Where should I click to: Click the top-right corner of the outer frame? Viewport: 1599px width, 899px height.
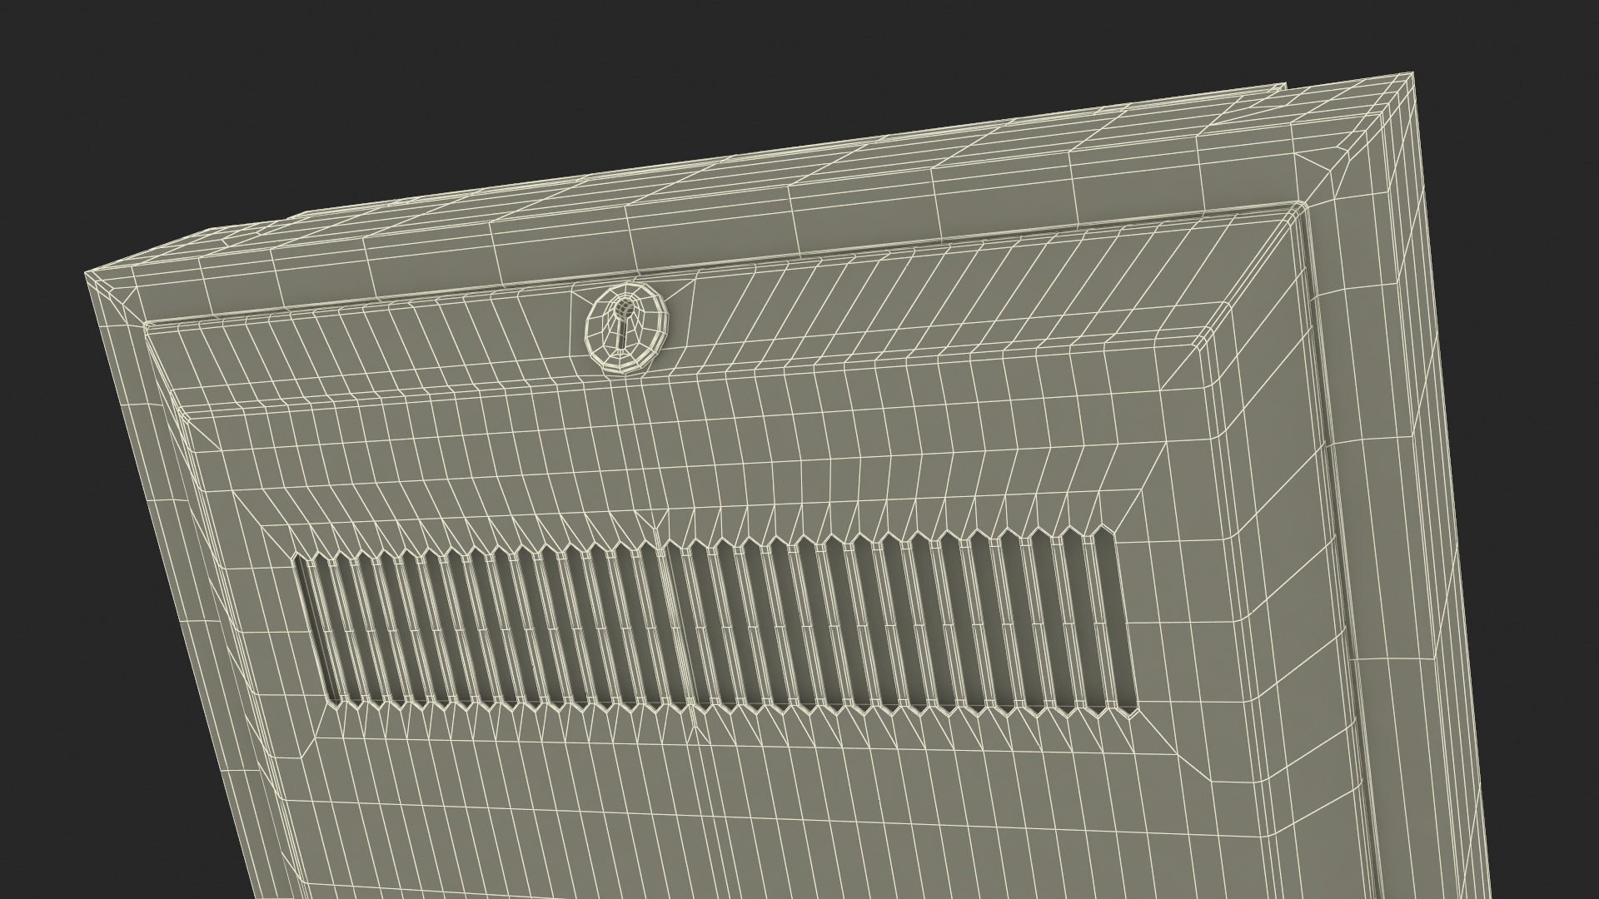[1409, 81]
